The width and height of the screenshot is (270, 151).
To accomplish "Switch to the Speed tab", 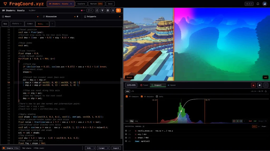I will pos(171,85).
